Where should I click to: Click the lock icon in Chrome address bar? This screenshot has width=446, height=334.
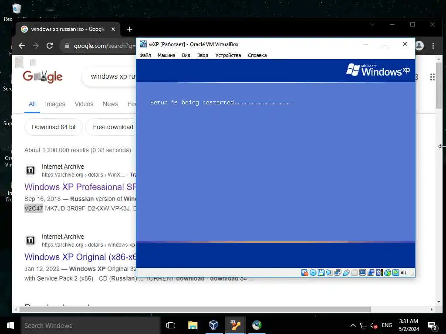[x=67, y=46]
